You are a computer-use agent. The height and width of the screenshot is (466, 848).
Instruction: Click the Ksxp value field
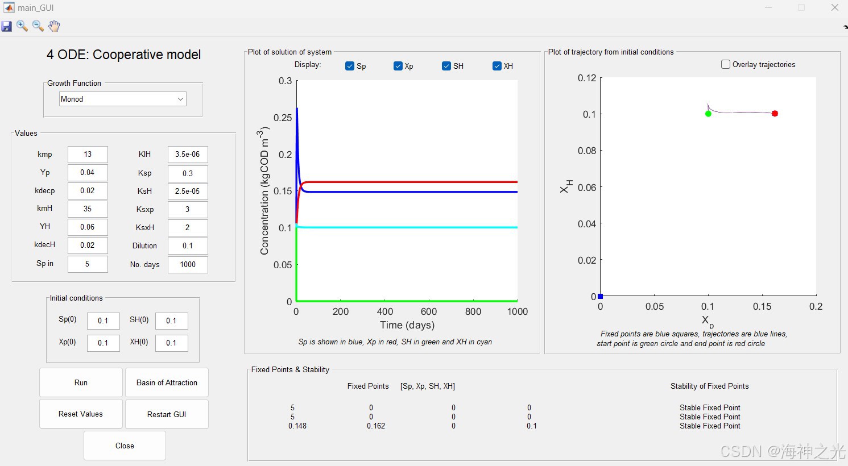tap(188, 209)
